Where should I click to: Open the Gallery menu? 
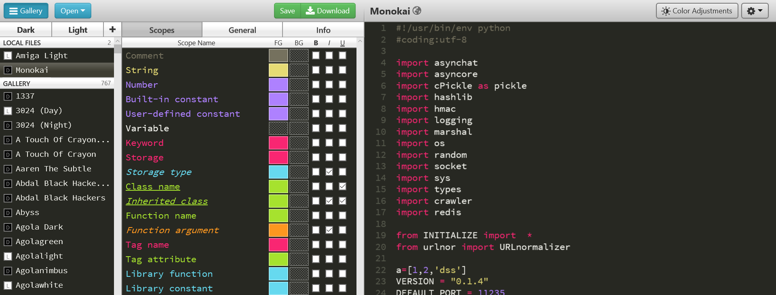(26, 11)
